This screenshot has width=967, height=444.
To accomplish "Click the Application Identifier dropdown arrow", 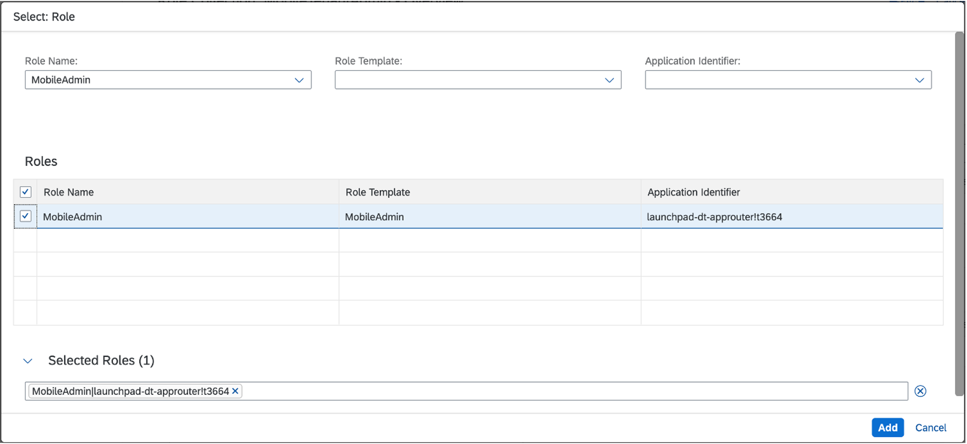I will click(x=920, y=80).
